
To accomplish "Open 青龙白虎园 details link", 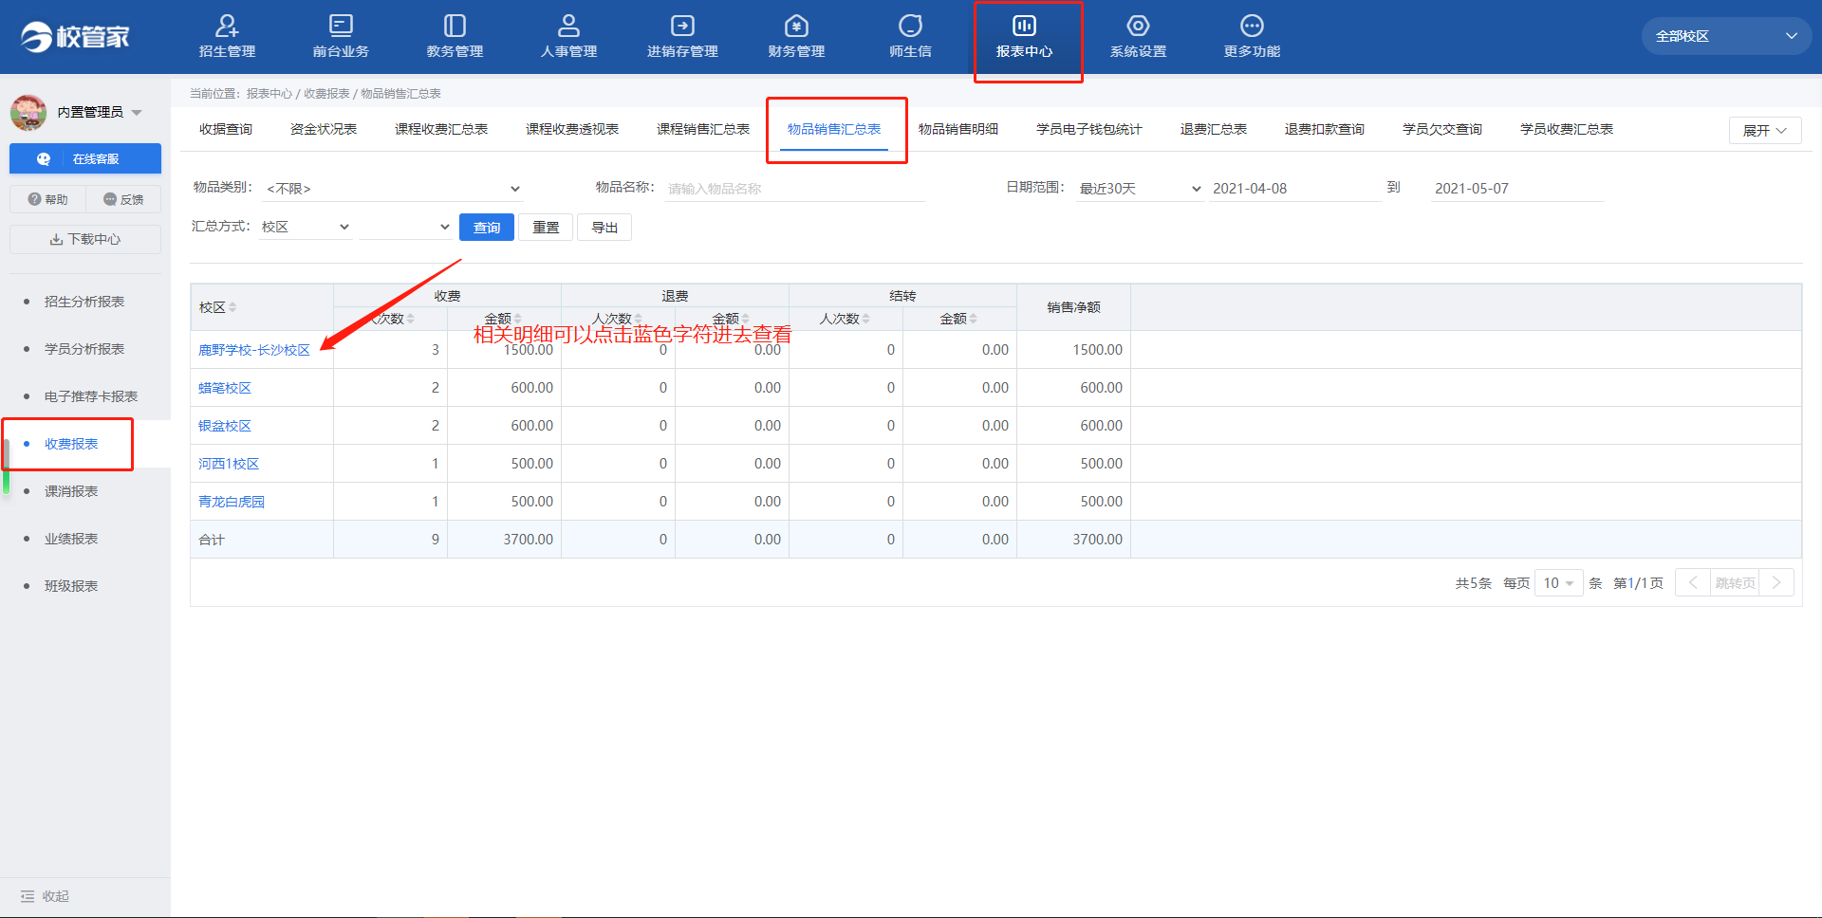I will [232, 502].
